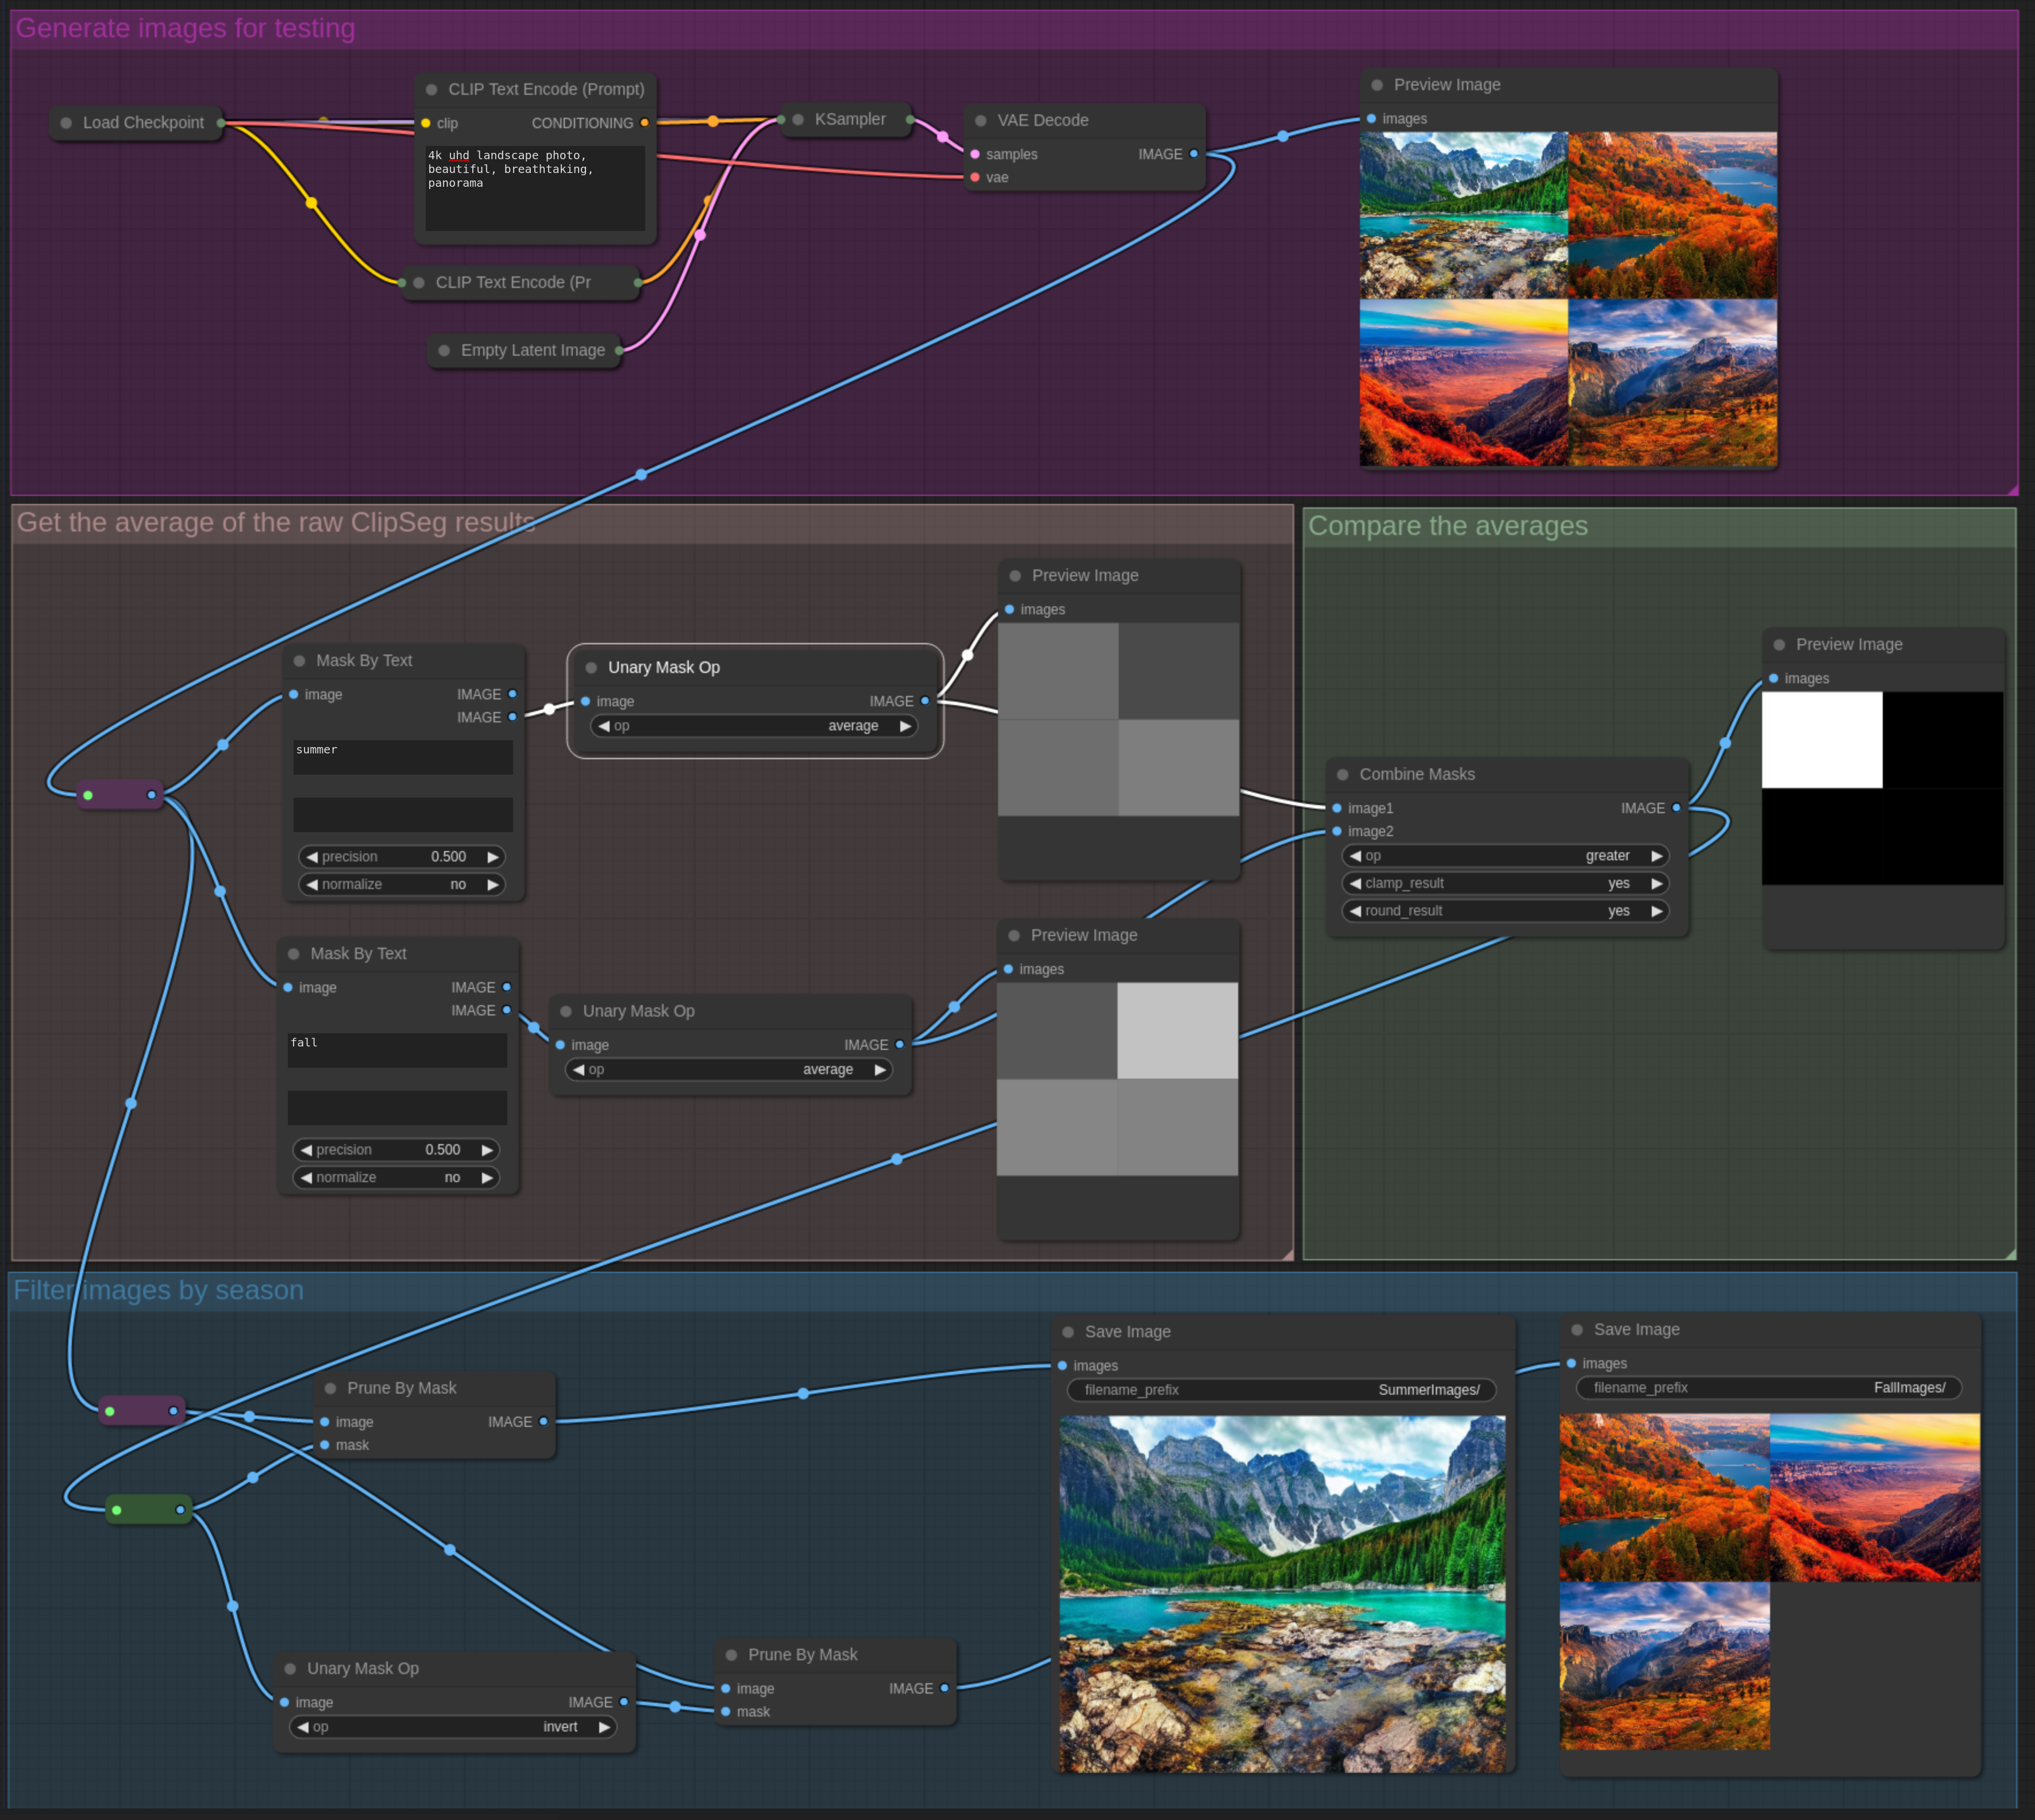
Task: Click Prune By Mask IMAGE output socket
Action: [543, 1421]
